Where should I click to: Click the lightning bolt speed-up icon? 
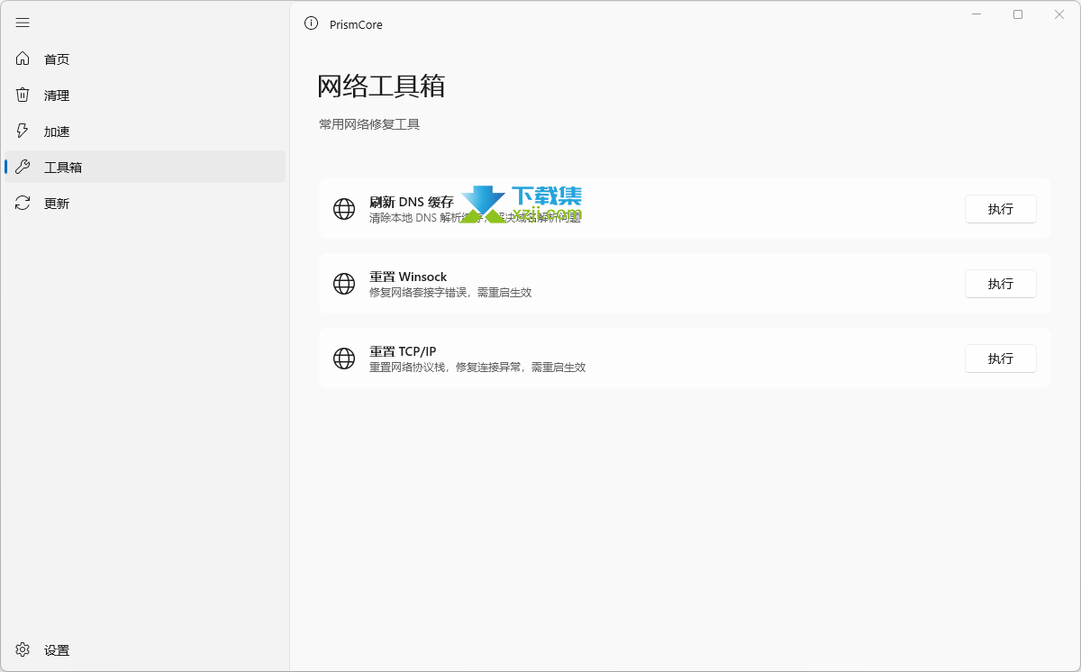pos(23,131)
